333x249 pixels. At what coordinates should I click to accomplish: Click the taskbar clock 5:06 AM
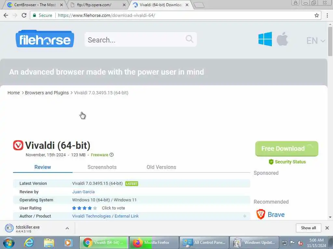(x=316, y=240)
